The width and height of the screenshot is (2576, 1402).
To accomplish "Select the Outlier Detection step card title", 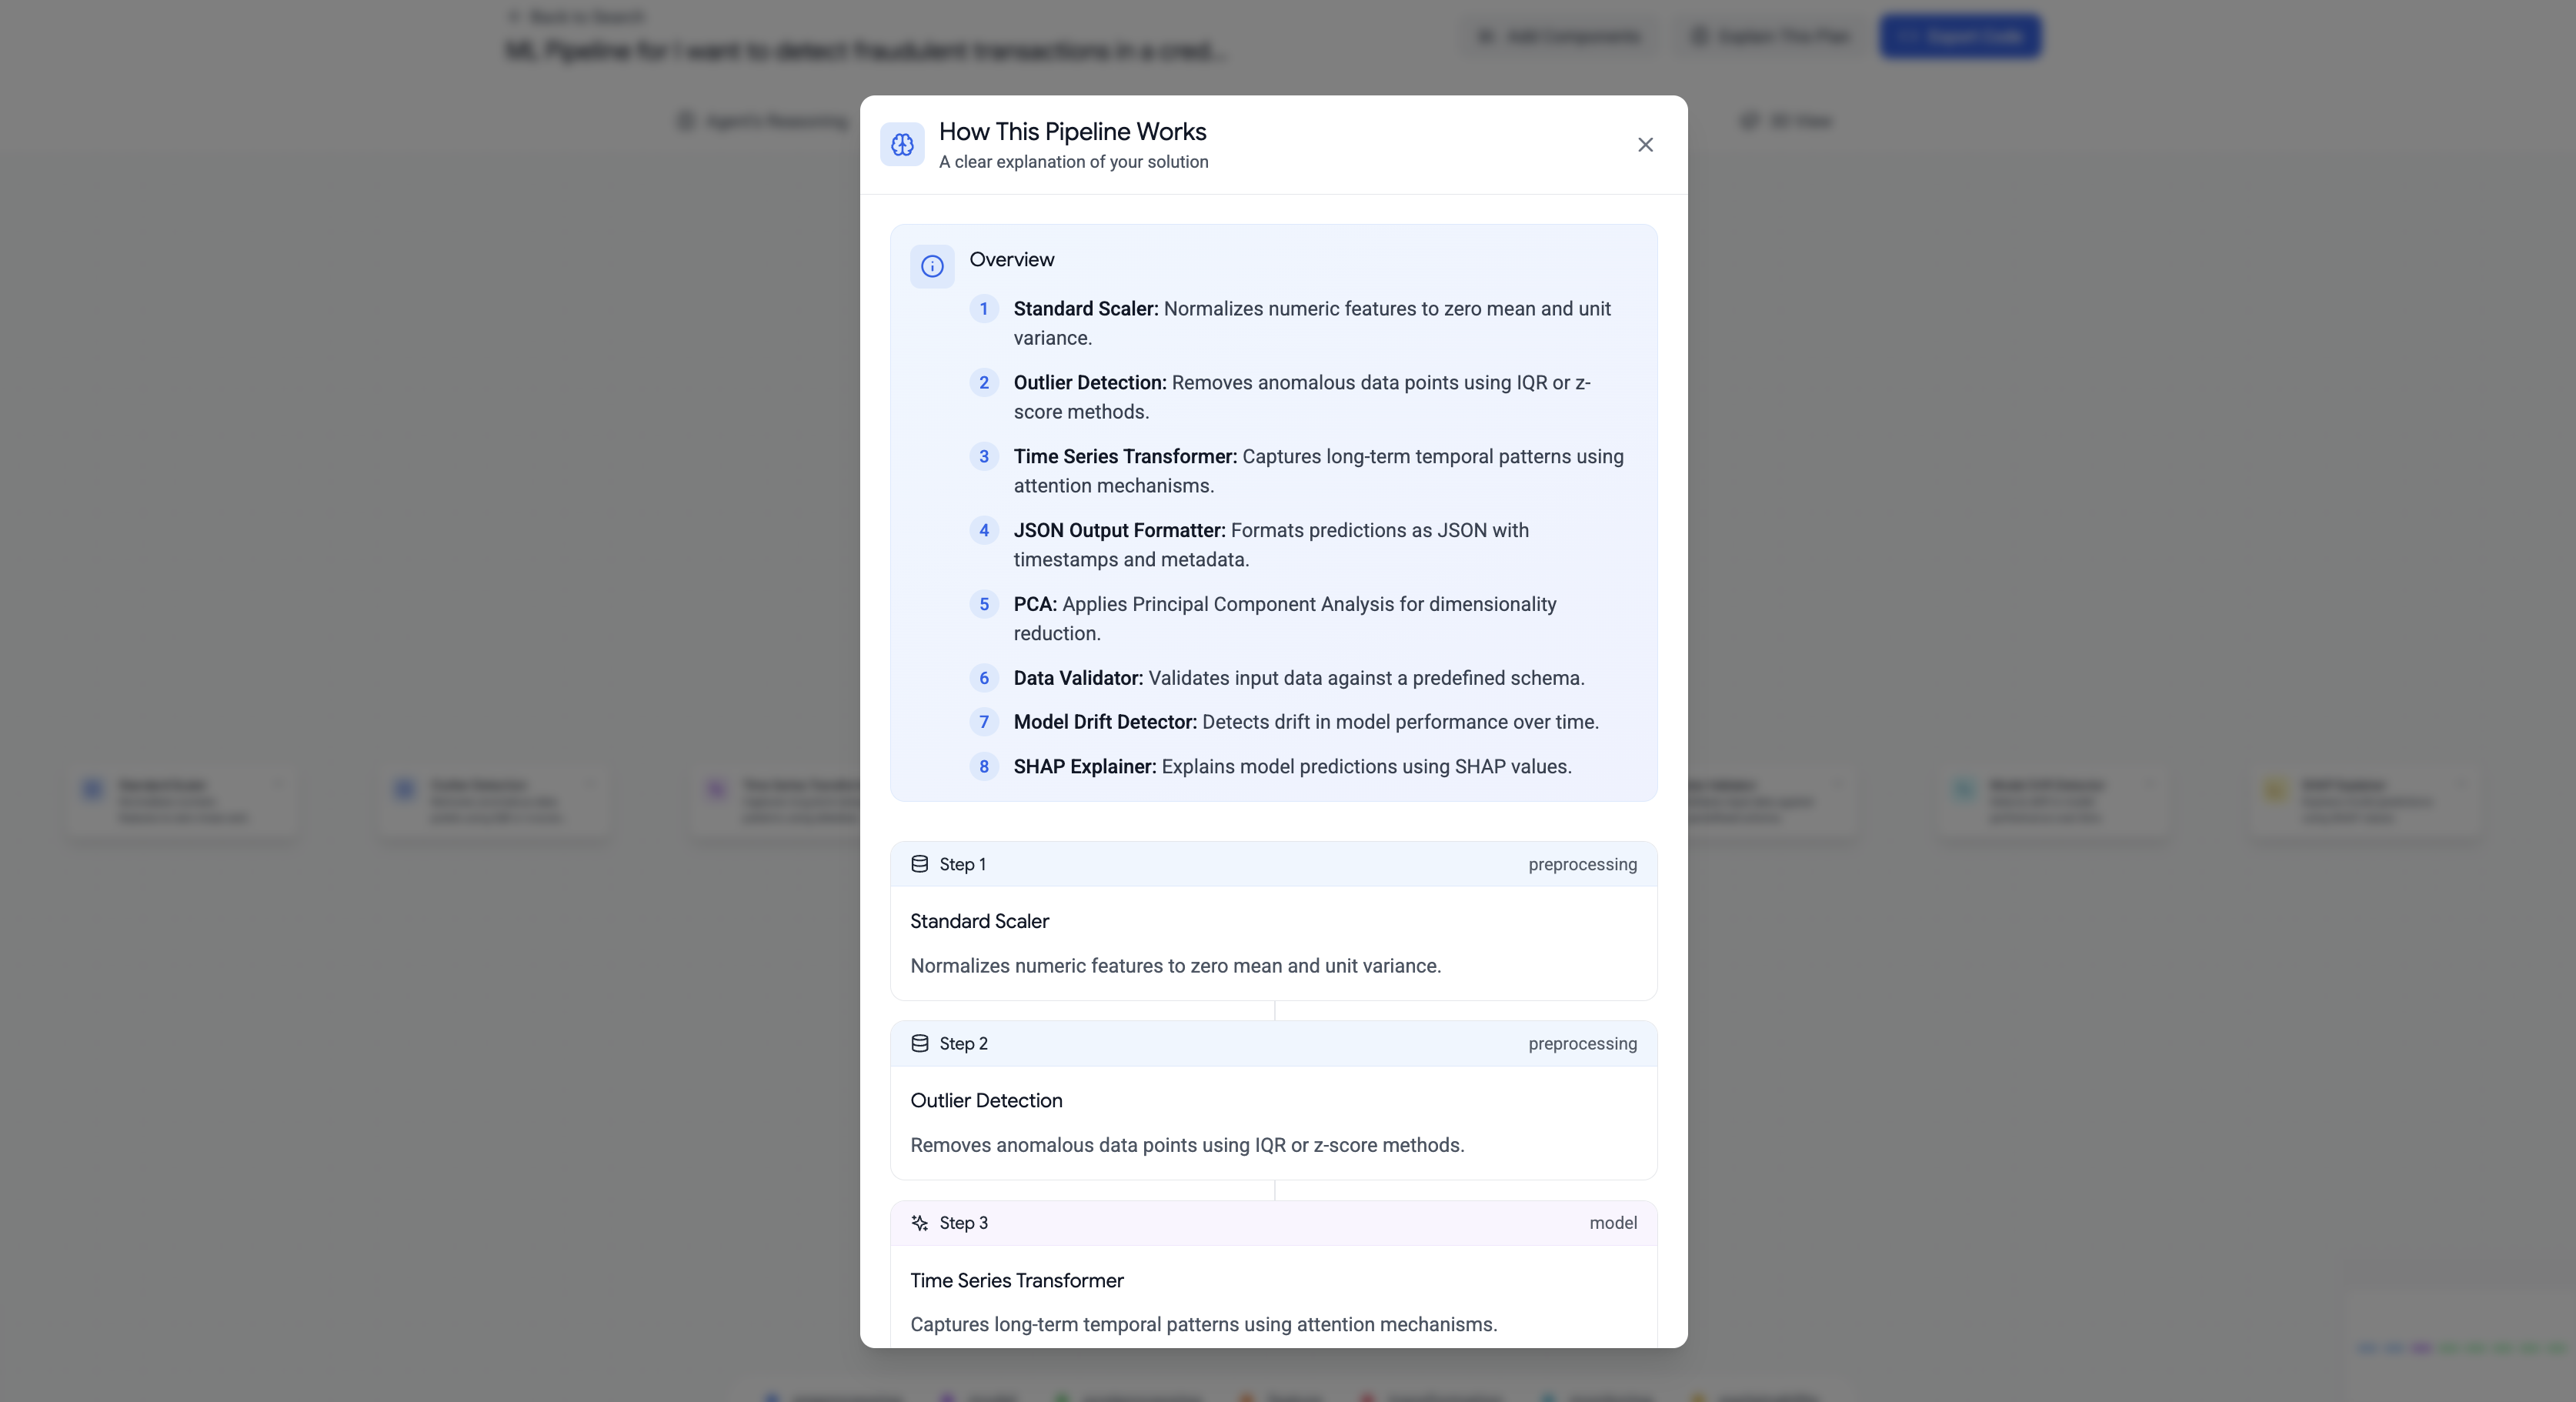I will coord(986,1100).
